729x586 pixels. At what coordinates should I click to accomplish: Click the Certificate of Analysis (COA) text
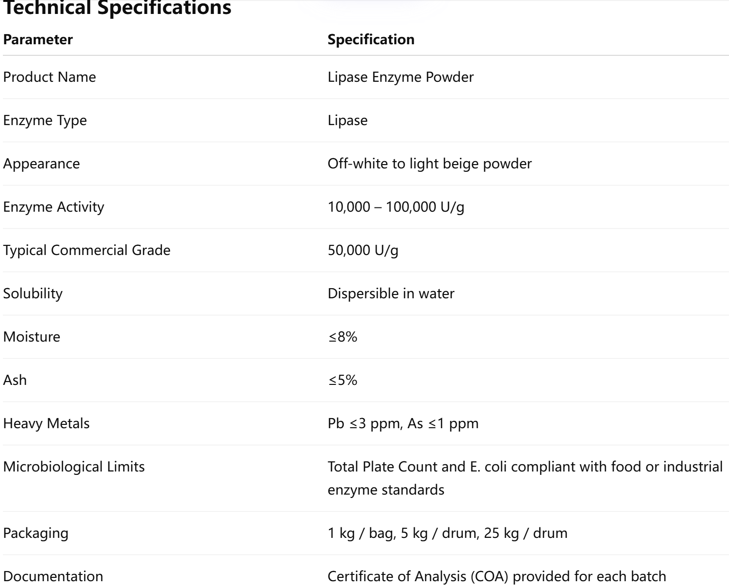tap(496, 576)
